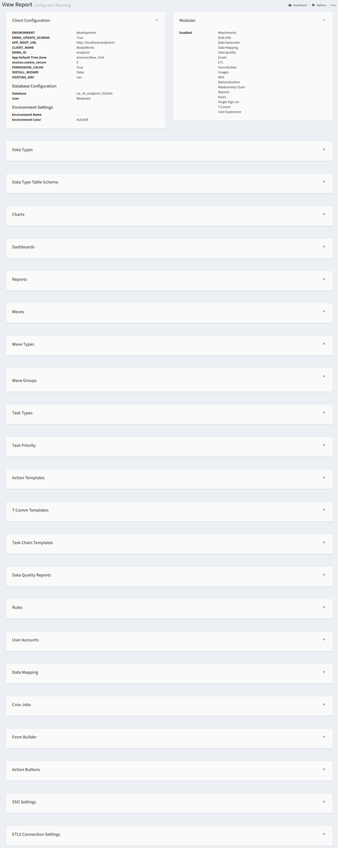Screen dimensions: 338x848
Task: Expand T-Comm Templates panel
Action: click(324, 510)
